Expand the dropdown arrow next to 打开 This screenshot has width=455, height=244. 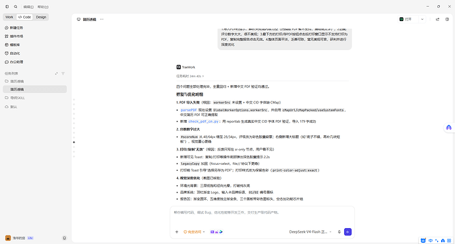(x=422, y=19)
